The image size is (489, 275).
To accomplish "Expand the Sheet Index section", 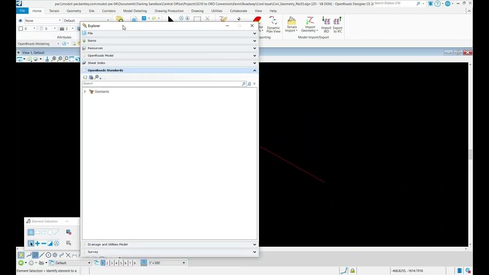I will (254, 63).
